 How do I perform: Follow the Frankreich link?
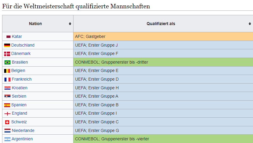pos(22,79)
